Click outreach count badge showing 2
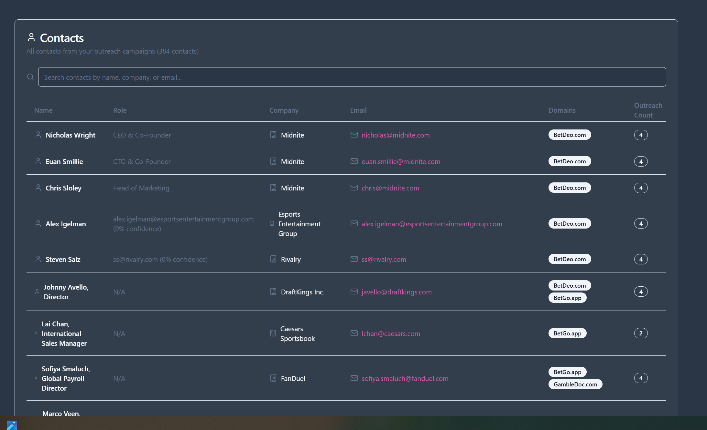707x430 pixels. (641, 333)
